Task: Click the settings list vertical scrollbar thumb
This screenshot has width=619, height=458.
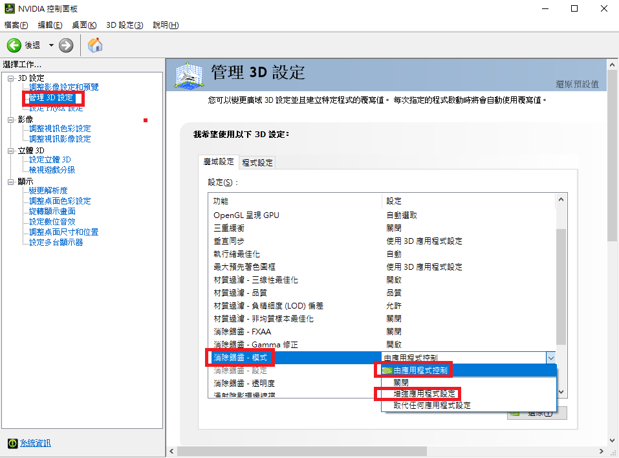Action: [561, 286]
